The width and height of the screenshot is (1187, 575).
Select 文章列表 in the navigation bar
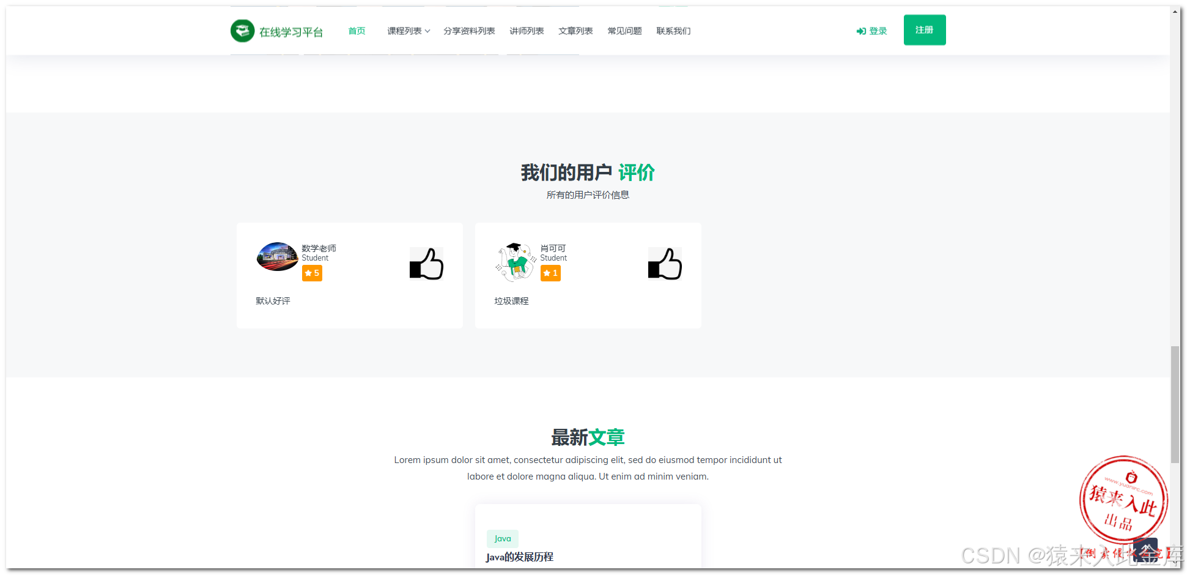pyautogui.click(x=575, y=31)
